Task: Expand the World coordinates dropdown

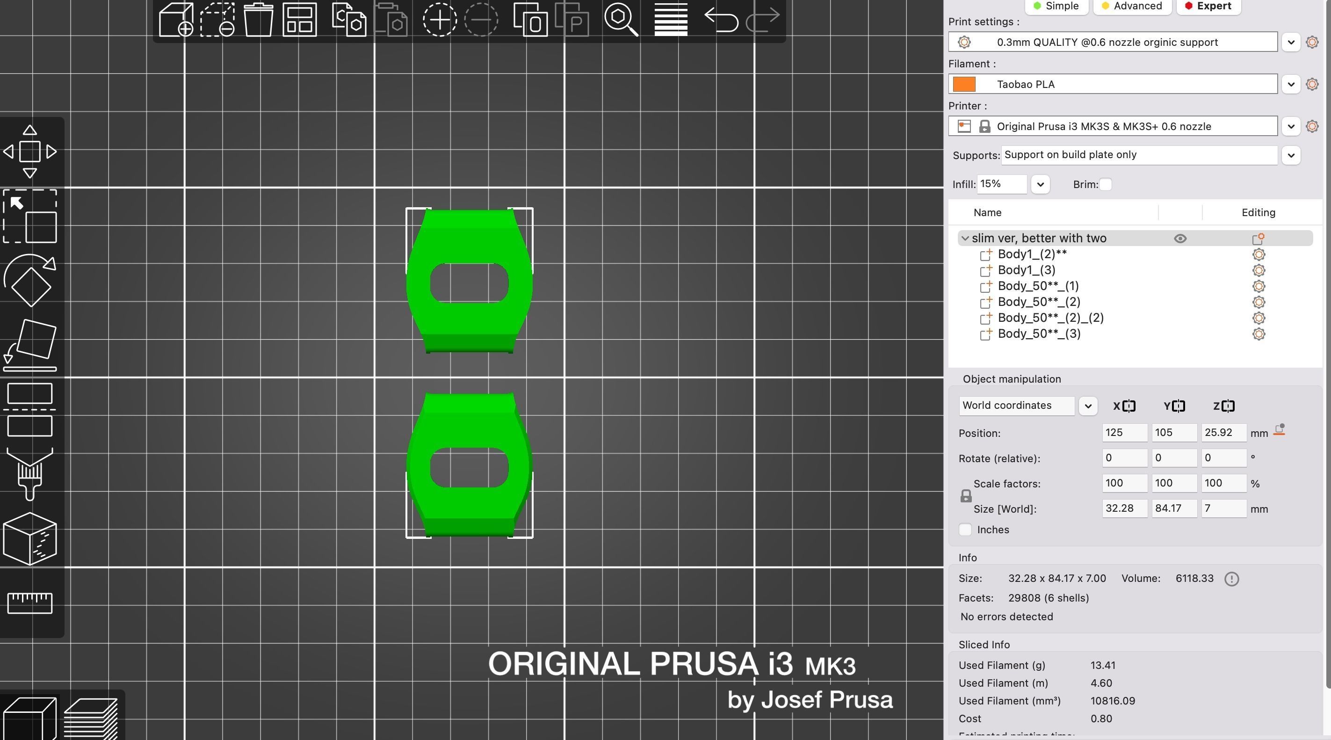Action: point(1088,406)
